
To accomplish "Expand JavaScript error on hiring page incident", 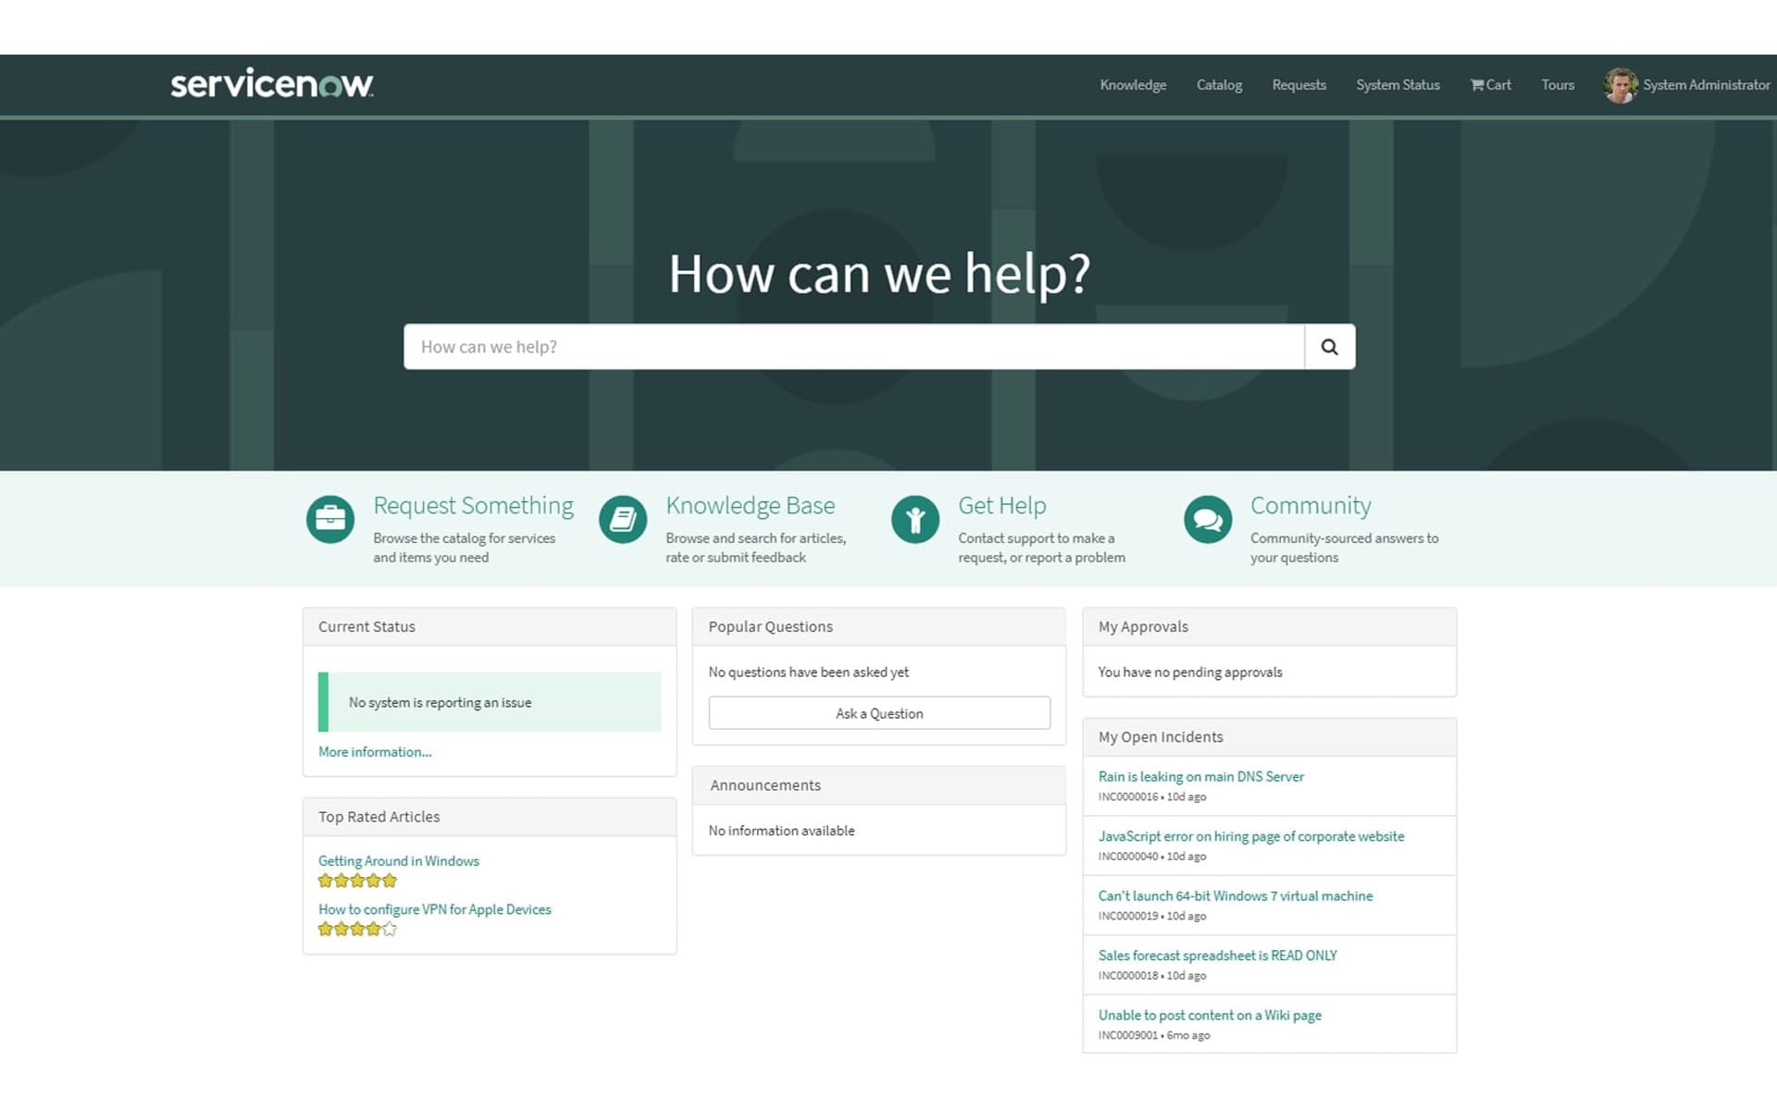I will pyautogui.click(x=1251, y=836).
